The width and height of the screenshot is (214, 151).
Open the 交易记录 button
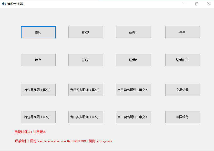182,90
